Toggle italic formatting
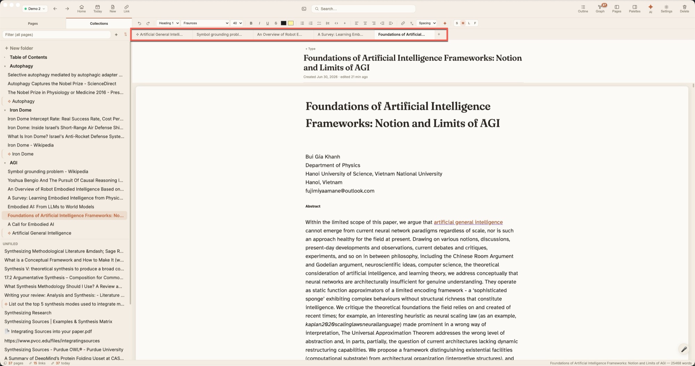Viewport: 695px width, 366px height. tap(259, 23)
